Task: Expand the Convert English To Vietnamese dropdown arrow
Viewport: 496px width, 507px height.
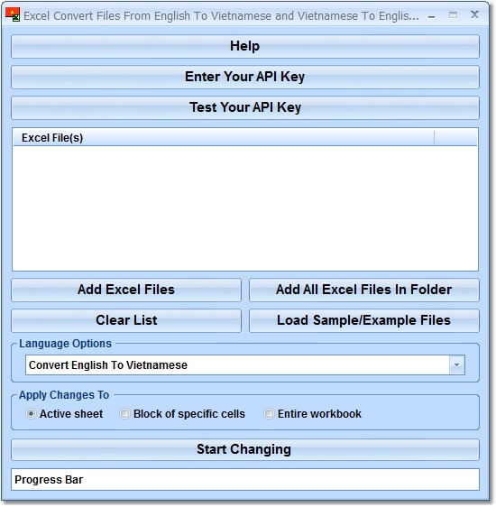Action: click(456, 365)
